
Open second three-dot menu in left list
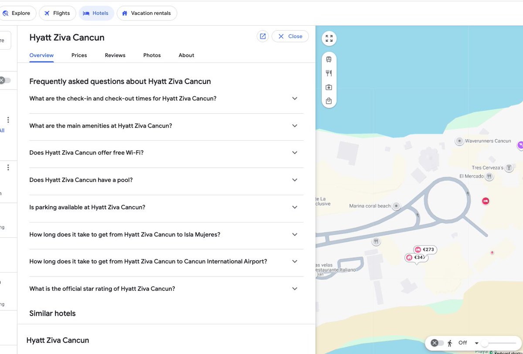click(8, 167)
